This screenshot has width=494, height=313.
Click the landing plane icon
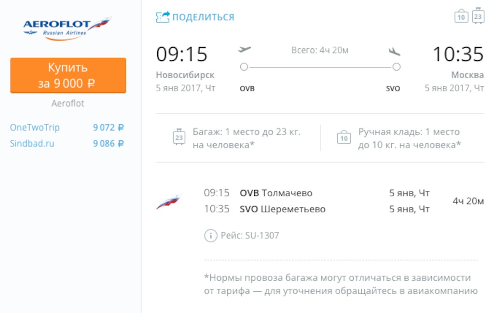(x=395, y=51)
